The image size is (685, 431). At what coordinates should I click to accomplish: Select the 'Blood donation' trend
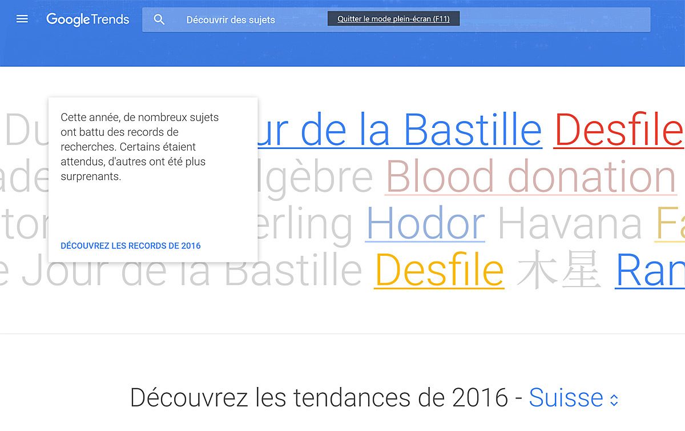click(x=531, y=176)
